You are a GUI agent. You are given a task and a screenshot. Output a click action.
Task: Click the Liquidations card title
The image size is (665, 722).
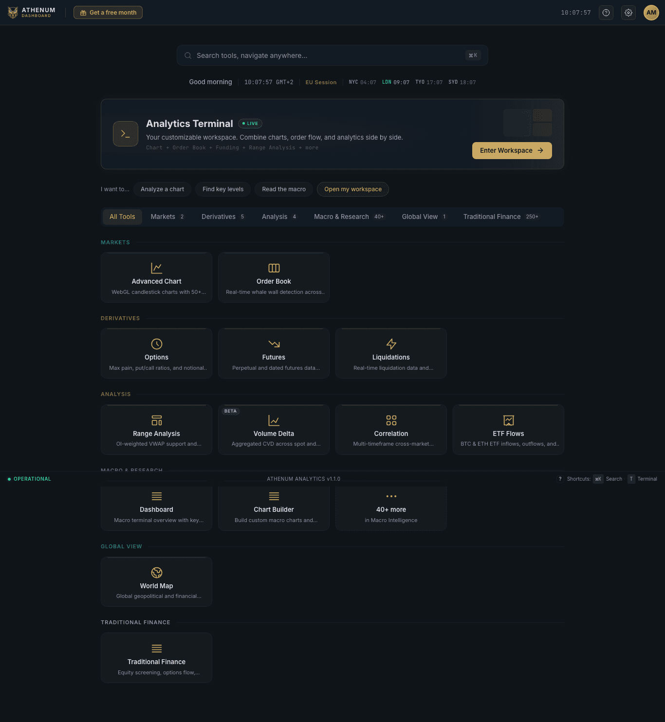(391, 357)
